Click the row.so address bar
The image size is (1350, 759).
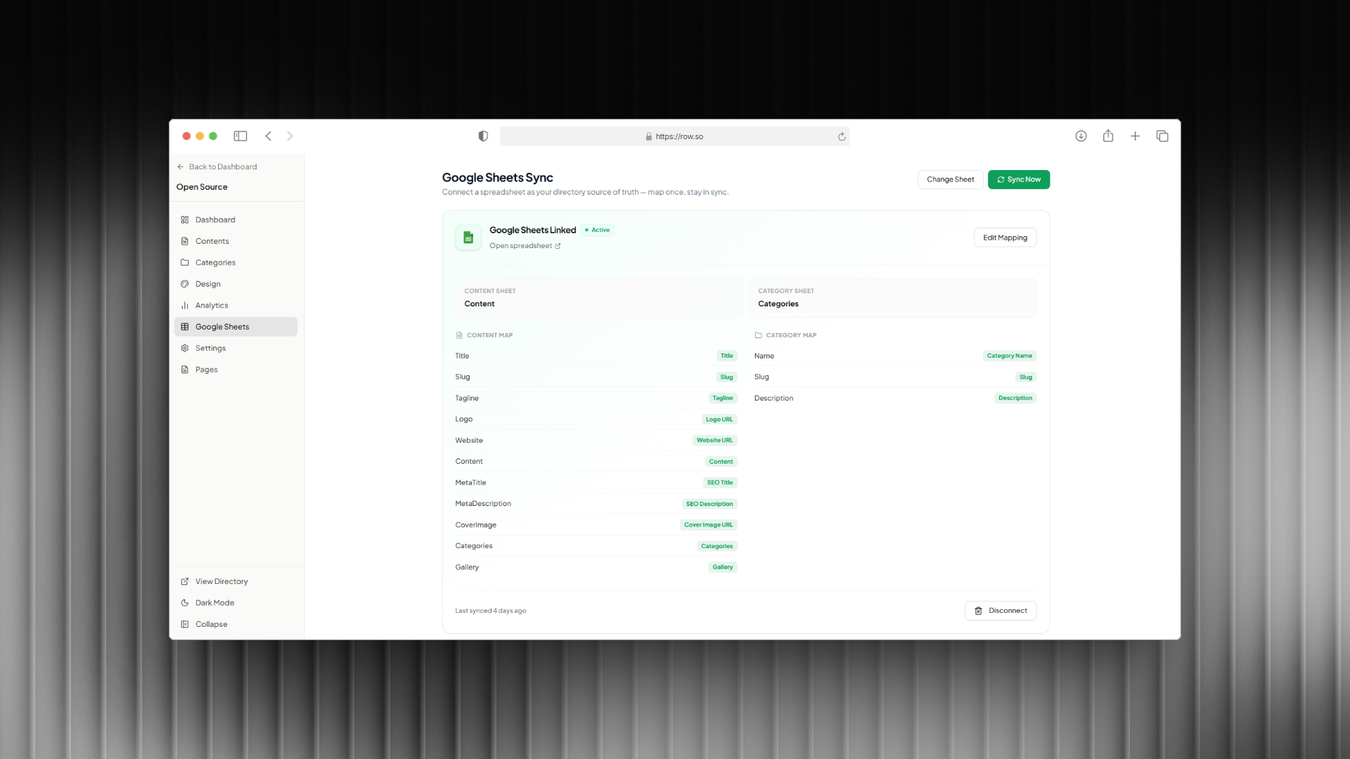tap(675, 136)
